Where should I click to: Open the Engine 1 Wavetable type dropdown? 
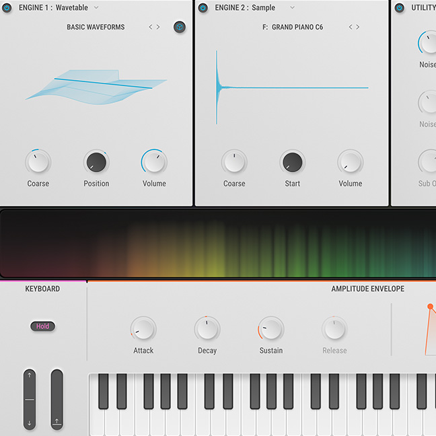(x=96, y=8)
